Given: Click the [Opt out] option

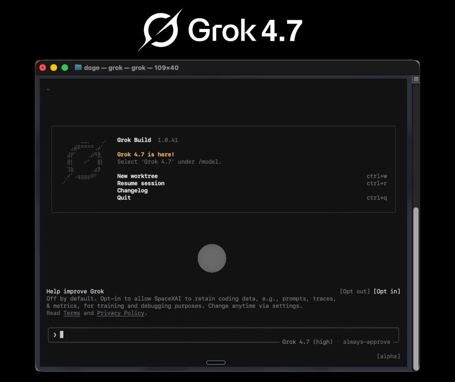Looking at the screenshot, I should click(x=355, y=291).
